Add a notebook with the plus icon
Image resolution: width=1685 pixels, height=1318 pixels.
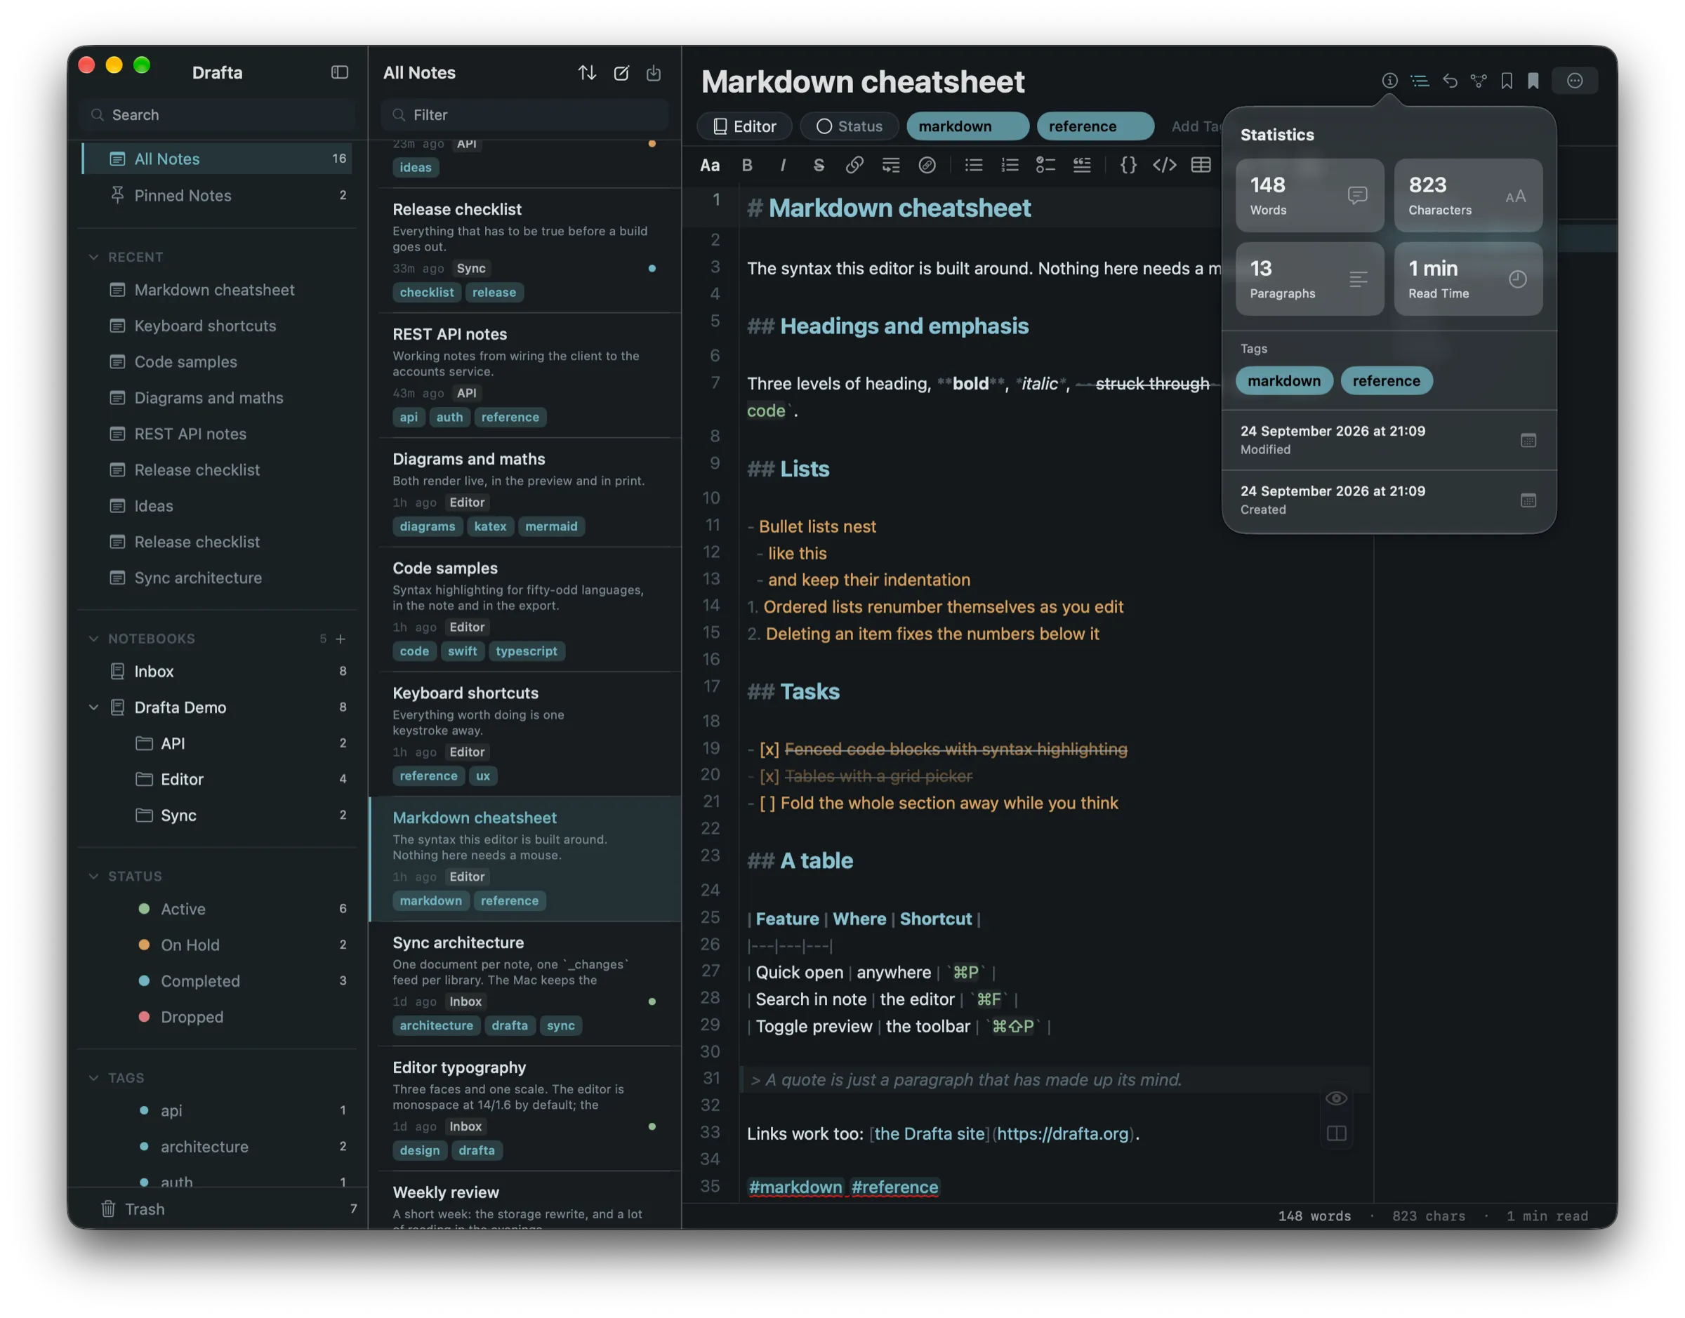tap(341, 639)
